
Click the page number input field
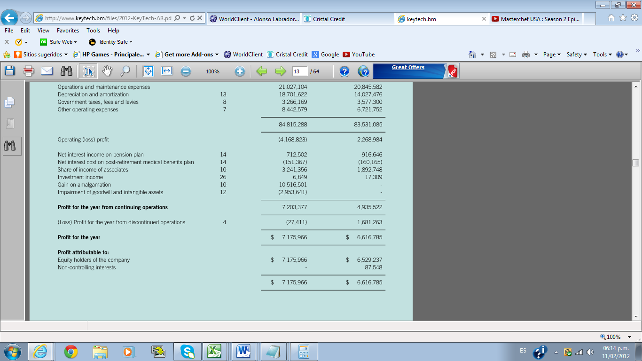coord(299,71)
